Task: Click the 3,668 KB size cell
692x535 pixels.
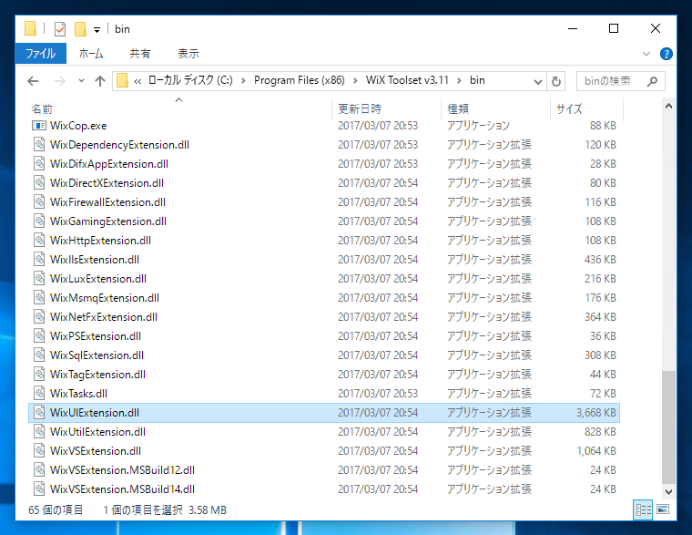Action: [x=595, y=413]
